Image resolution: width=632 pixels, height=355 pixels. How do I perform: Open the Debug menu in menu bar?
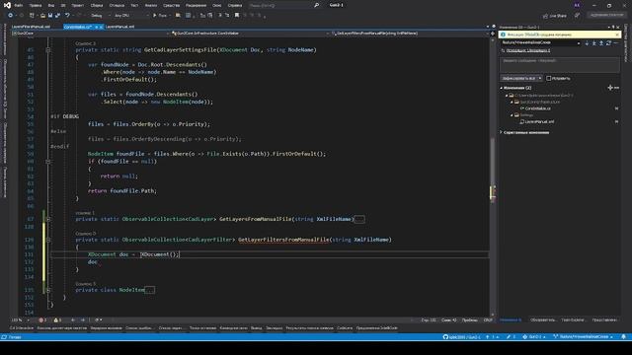tap(117, 5)
